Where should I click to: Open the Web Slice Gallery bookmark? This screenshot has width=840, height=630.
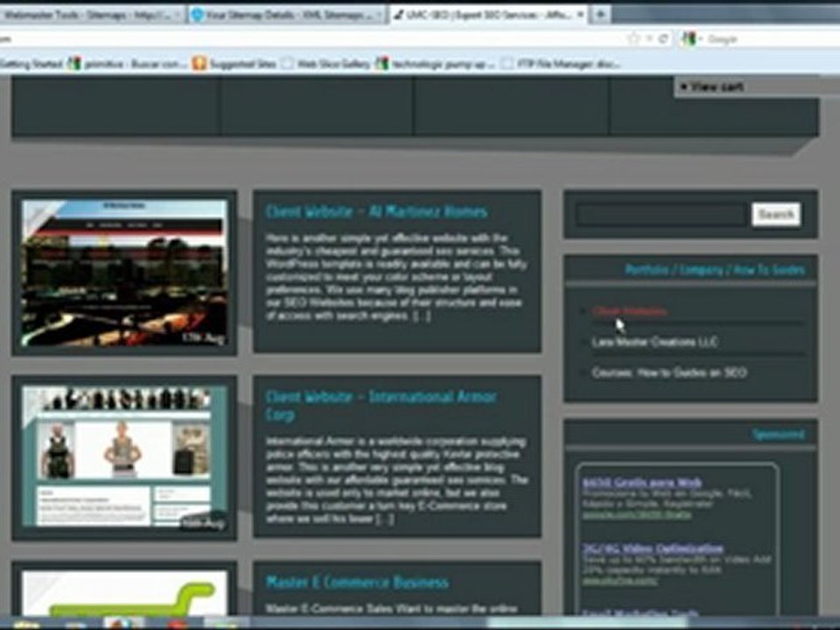(326, 64)
